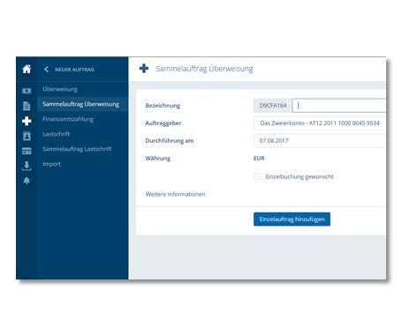Image resolution: width=402 pixels, height=335 pixels.
Task: Go to the home icon in sidebar
Action: pos(27,69)
